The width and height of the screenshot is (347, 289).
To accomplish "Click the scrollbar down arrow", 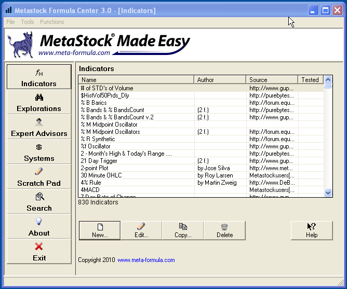I will coord(328,192).
